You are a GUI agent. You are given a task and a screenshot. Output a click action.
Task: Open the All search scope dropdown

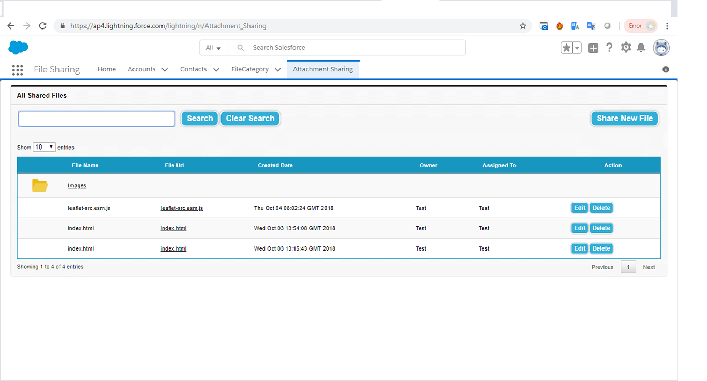pos(213,48)
